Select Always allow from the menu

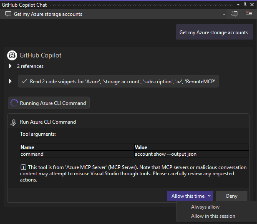pyautogui.click(x=205, y=207)
